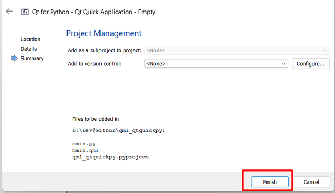Open the Add as a subproject dropdown
Image resolution: width=335 pixels, height=193 pixels.
237,50
